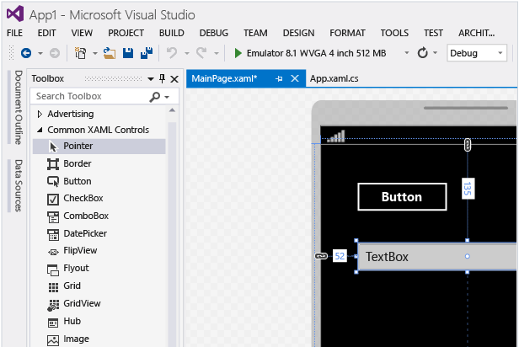Select the Pointer tool in Toolbox

[x=99, y=147]
